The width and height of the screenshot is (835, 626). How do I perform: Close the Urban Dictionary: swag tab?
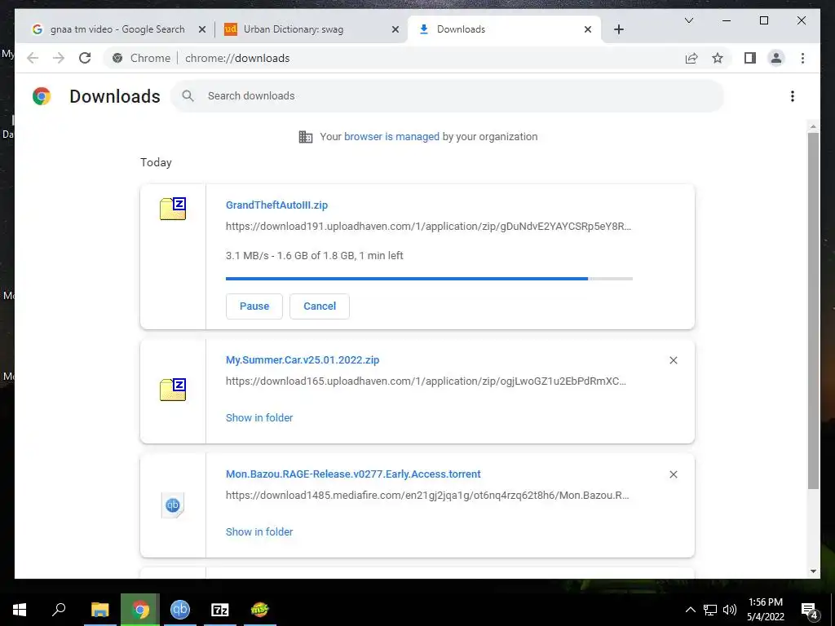pos(395,30)
